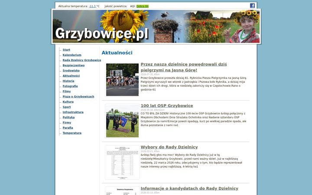Open Informacje o kandydatach do Rady Dzielnicy
The height and width of the screenshot is (195, 312).
tap(189, 188)
